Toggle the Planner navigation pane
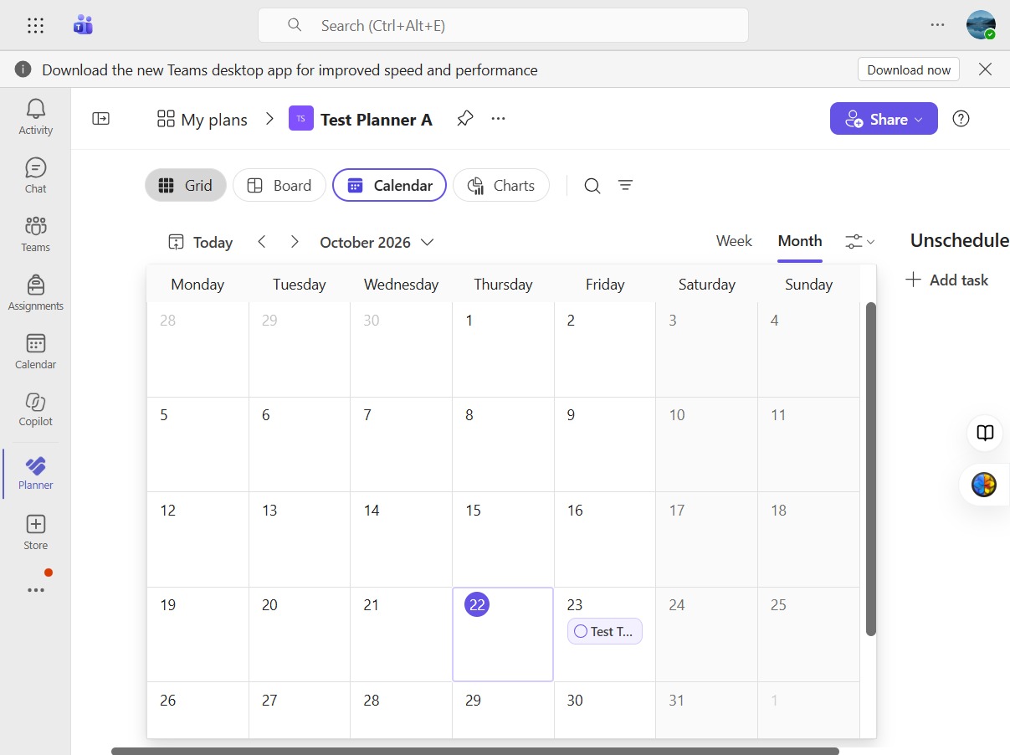 coord(100,119)
